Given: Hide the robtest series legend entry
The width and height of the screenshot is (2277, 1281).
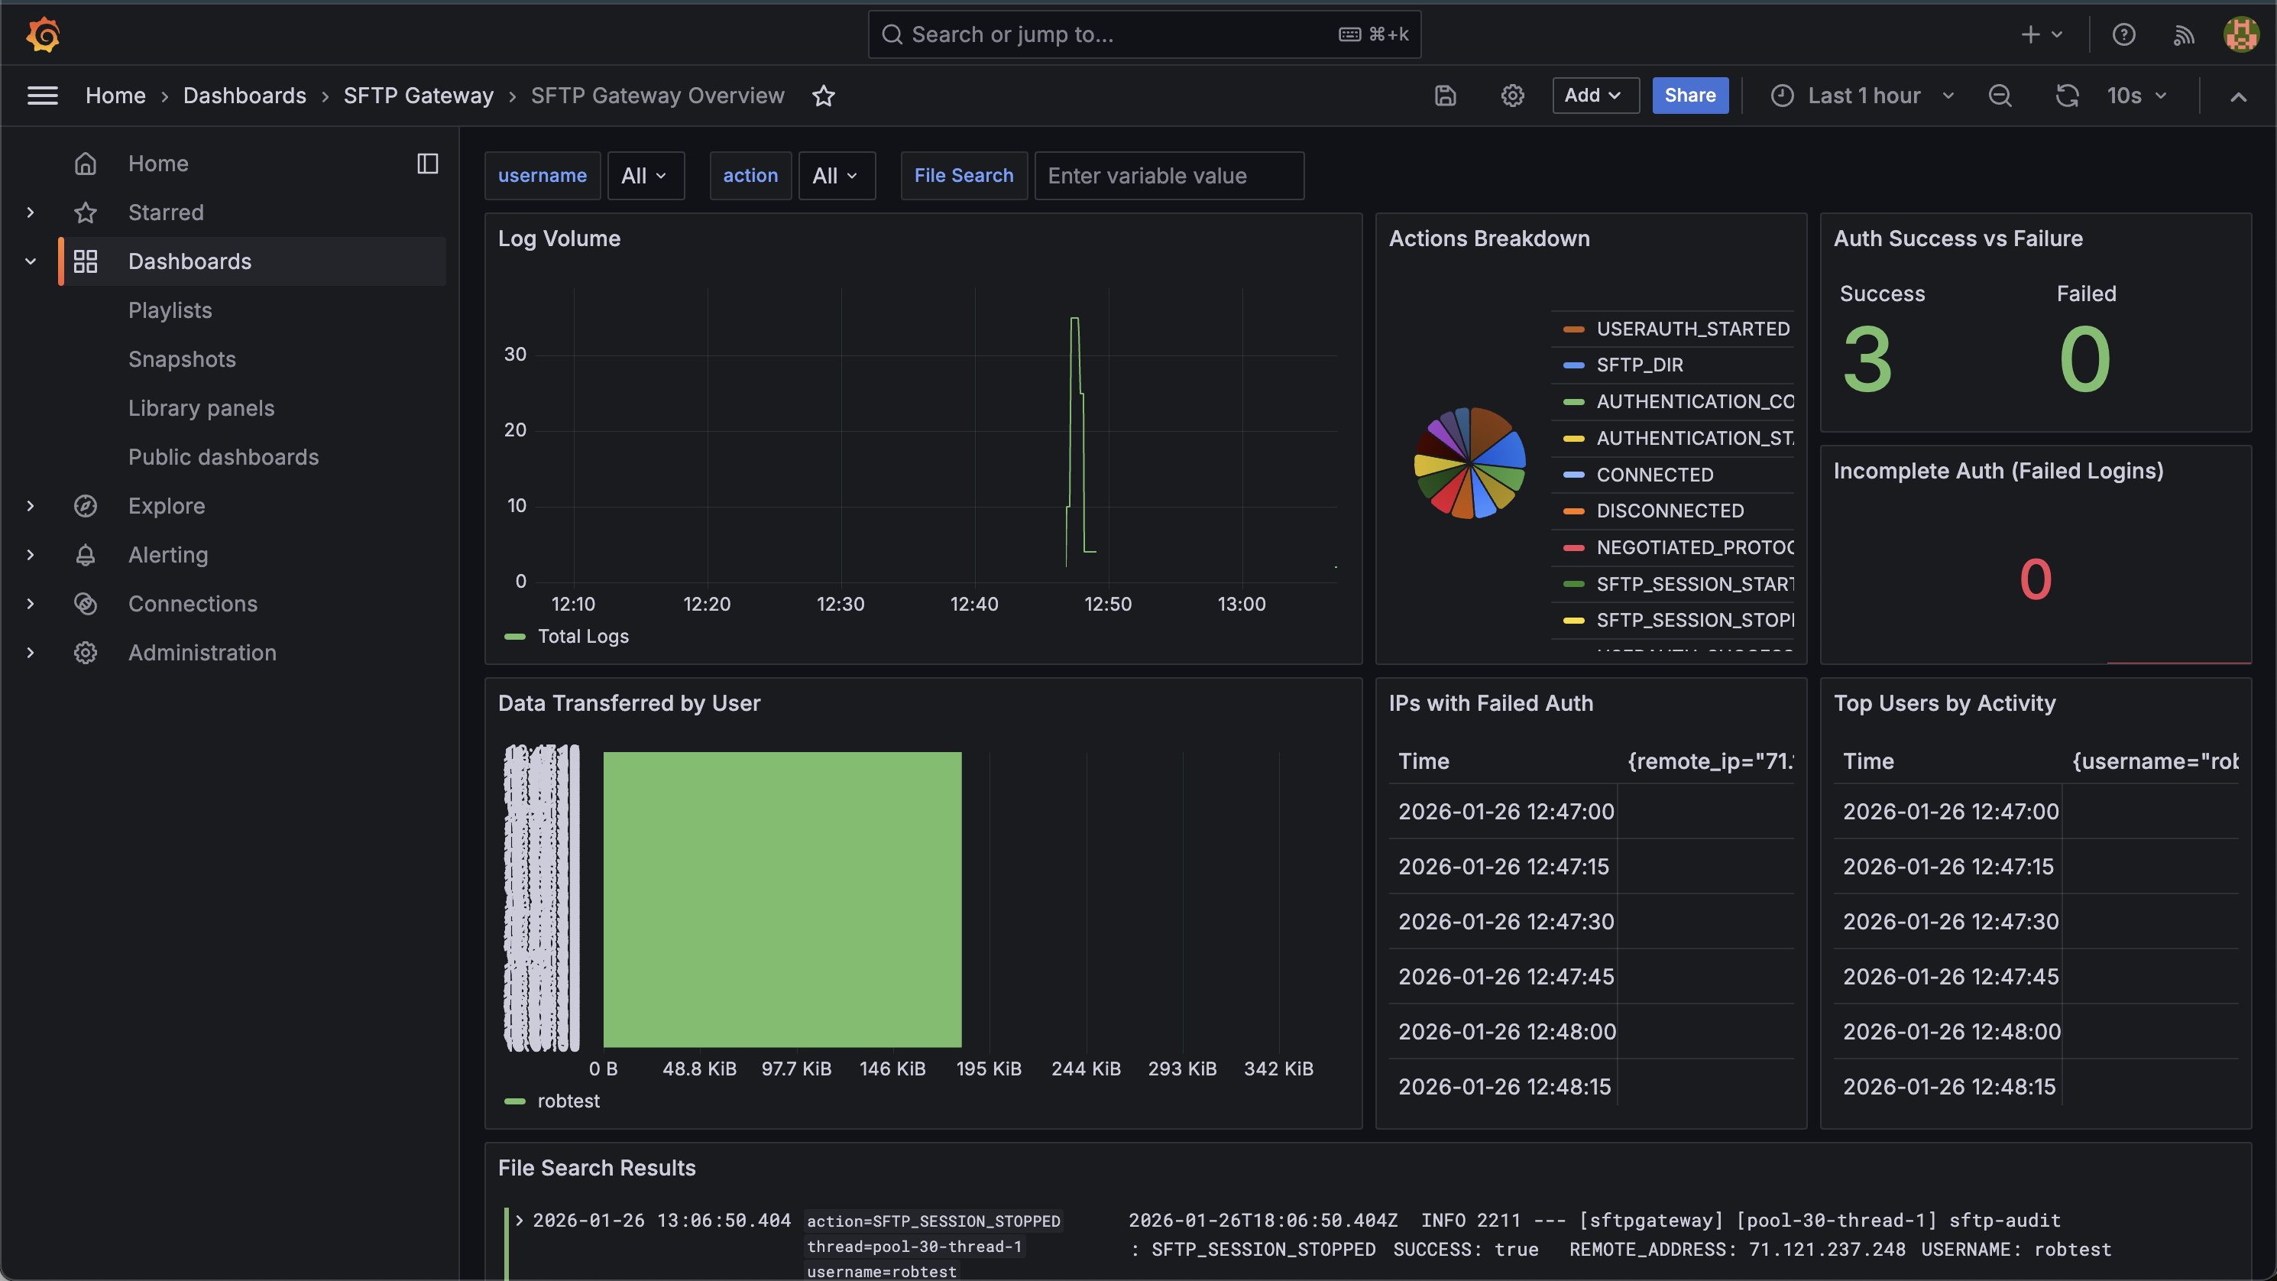Looking at the screenshot, I should 568,1101.
